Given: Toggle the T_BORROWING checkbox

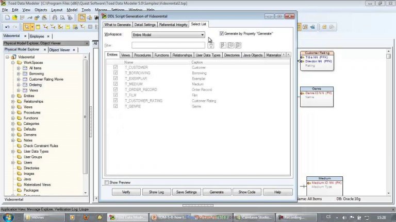Looking at the screenshot, I should pyautogui.click(x=115, y=73).
